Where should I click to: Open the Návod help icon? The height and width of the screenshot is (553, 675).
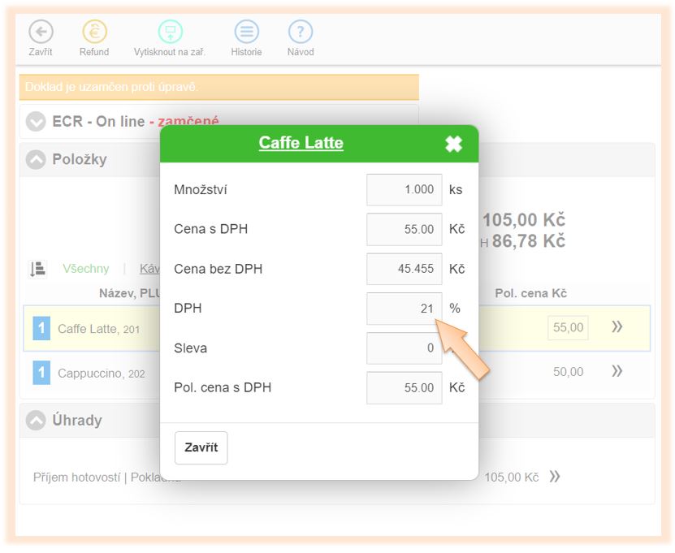click(x=301, y=32)
